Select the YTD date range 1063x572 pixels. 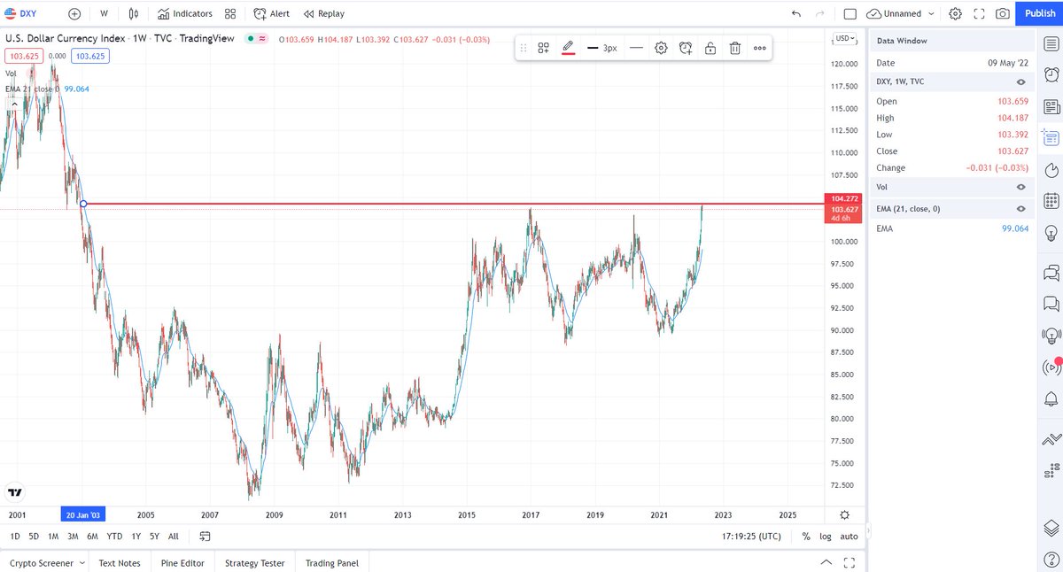point(114,536)
